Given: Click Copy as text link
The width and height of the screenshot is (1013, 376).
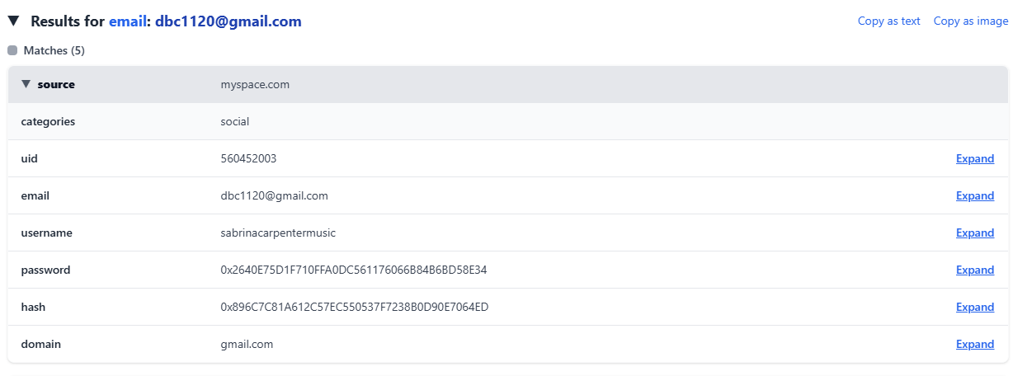Looking at the screenshot, I should [888, 21].
